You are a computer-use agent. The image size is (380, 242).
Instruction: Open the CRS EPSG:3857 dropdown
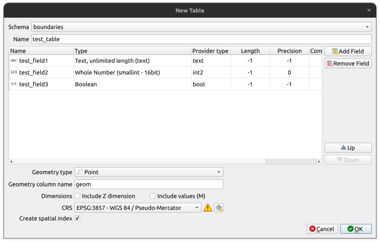(138, 208)
